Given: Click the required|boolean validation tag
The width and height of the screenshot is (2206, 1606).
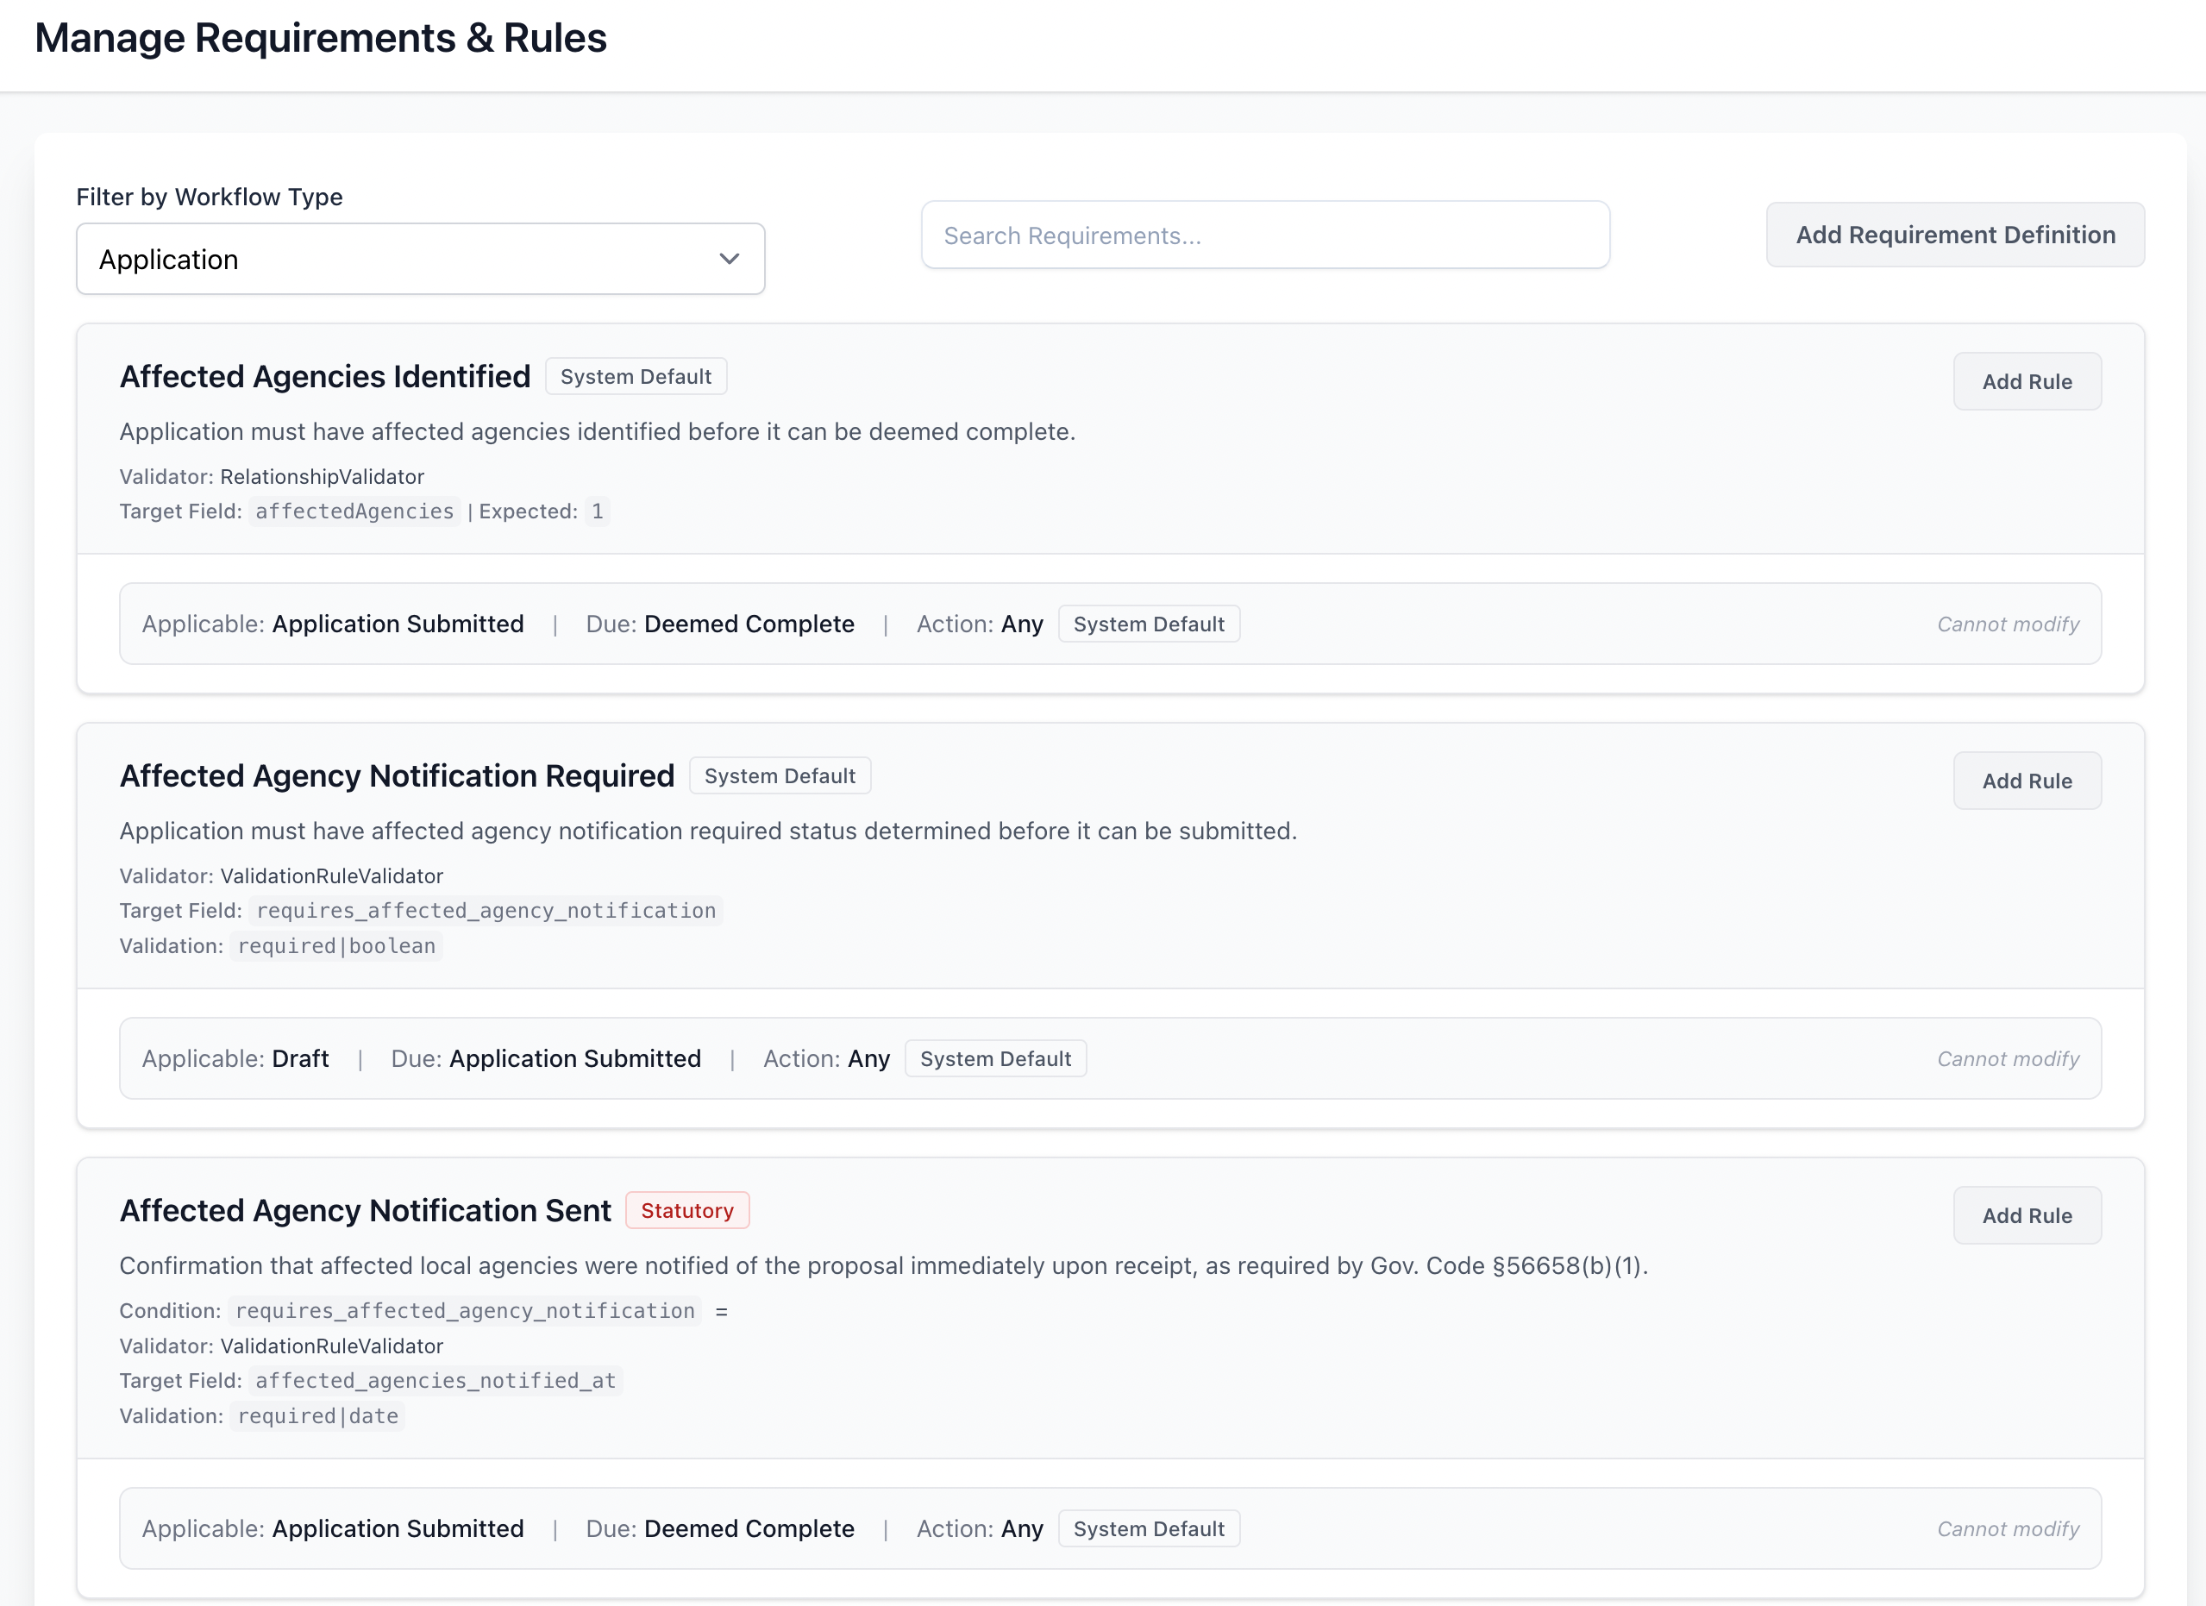Looking at the screenshot, I should [x=335, y=945].
